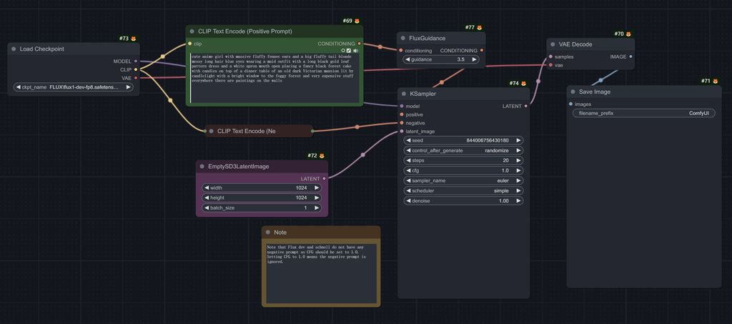Collapse the KSampler node via its title dot

coord(403,94)
